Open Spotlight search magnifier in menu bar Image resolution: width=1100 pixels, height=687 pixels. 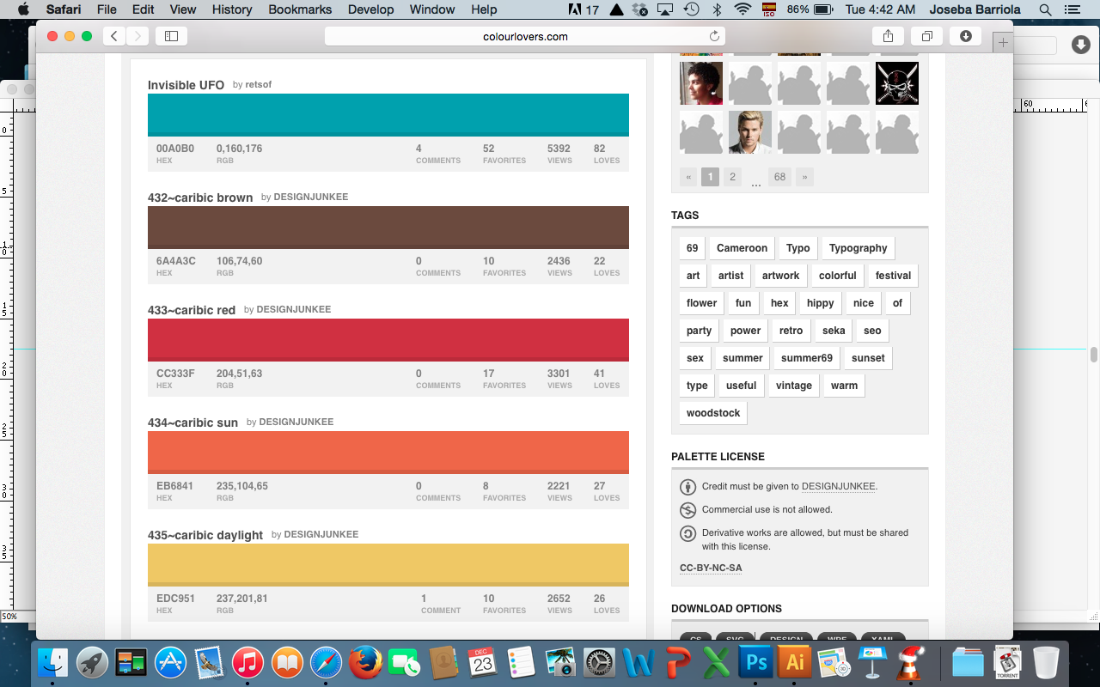[1045, 9]
